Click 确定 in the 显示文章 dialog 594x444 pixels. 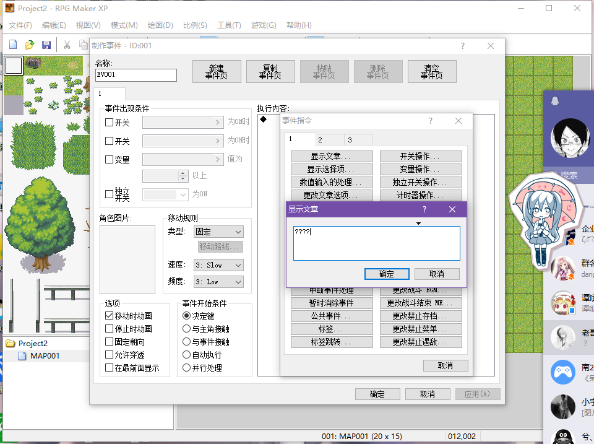pos(387,274)
